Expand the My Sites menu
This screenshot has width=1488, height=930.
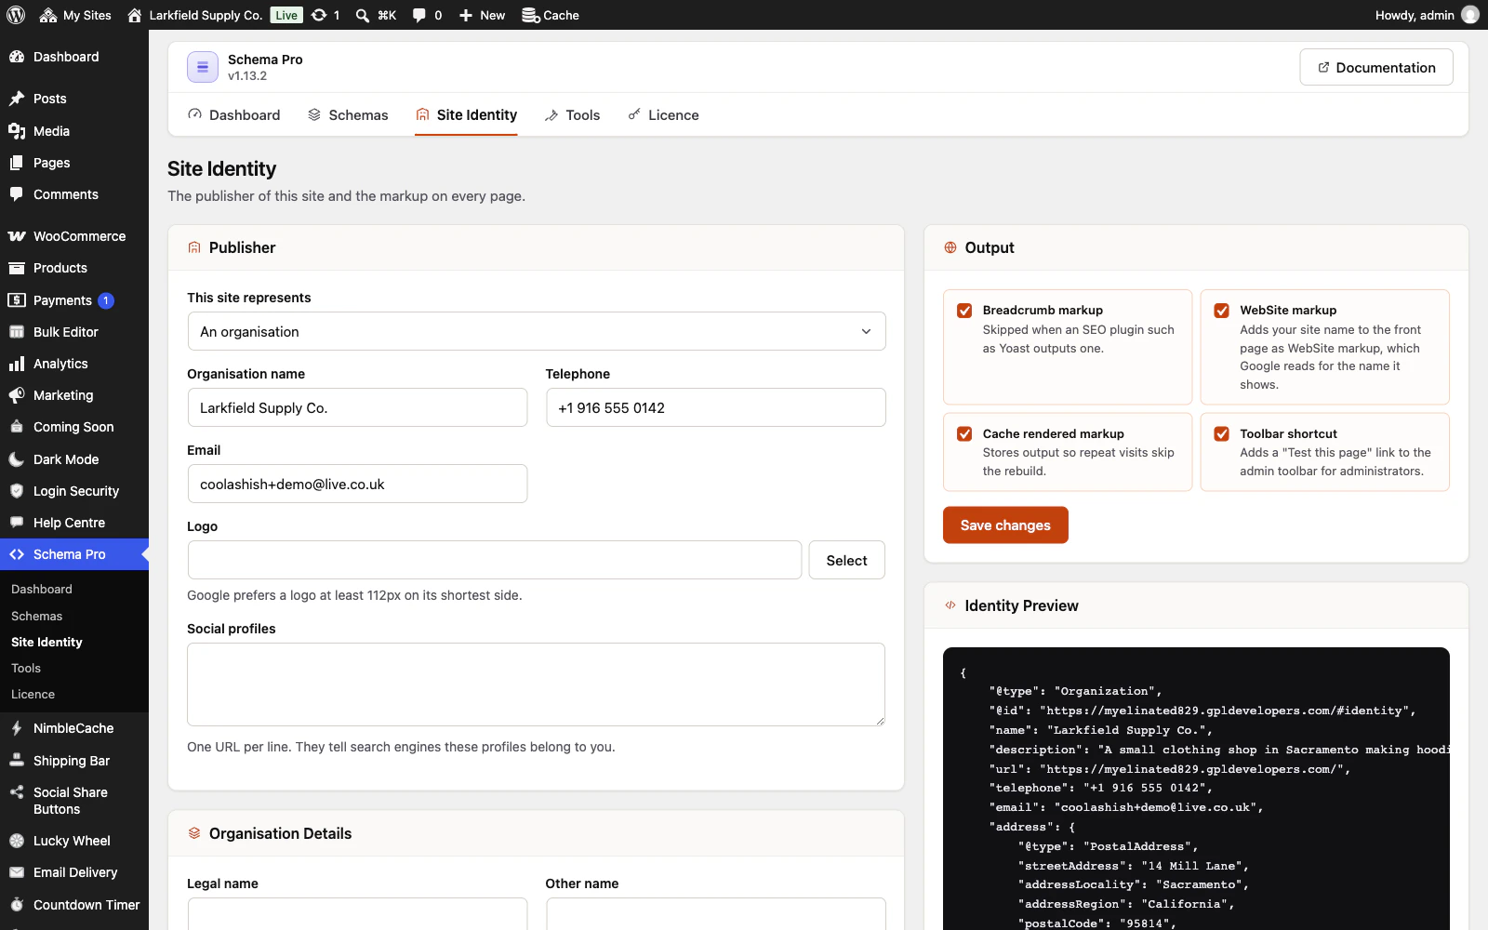(x=75, y=15)
